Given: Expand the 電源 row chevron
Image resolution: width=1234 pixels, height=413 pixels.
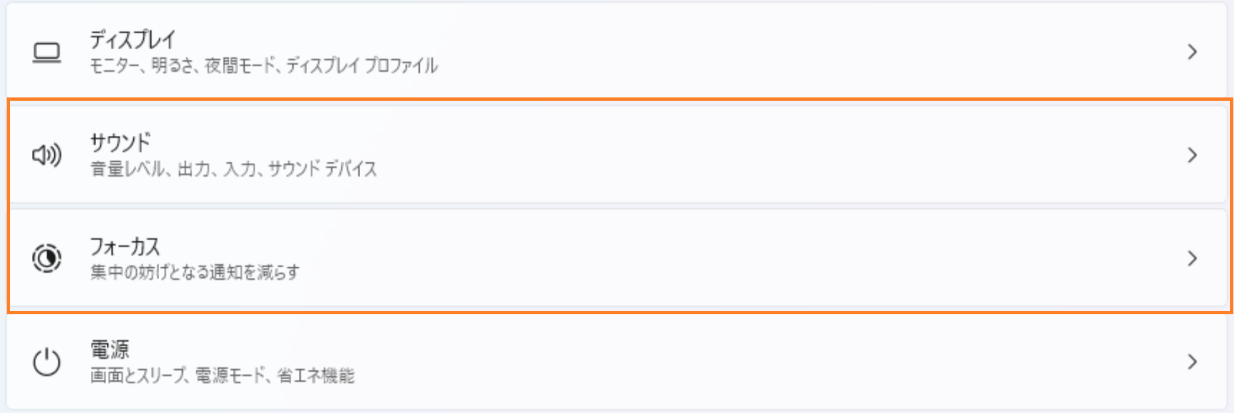Looking at the screenshot, I should [x=1192, y=362].
